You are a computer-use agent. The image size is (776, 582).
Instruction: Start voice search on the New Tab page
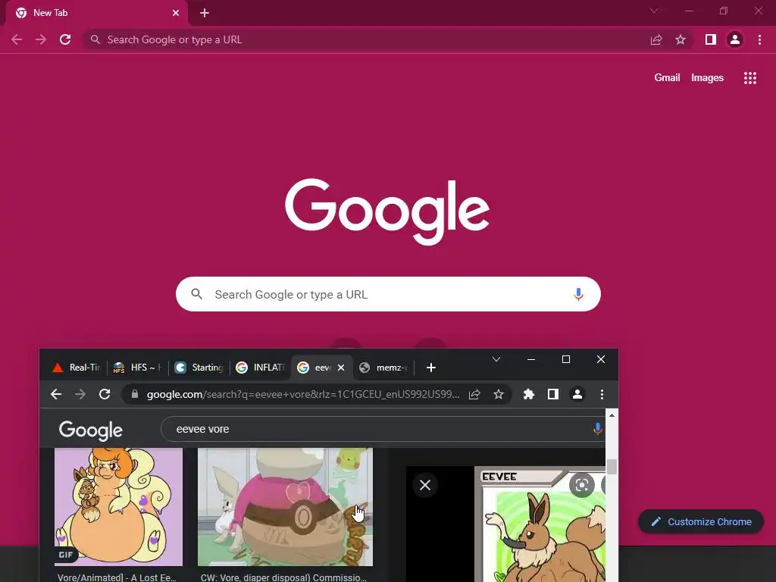coord(578,295)
